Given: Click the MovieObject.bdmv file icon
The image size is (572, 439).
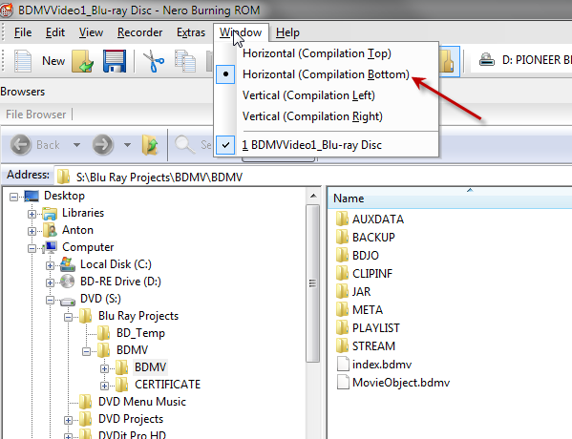Looking at the screenshot, I should [x=343, y=382].
